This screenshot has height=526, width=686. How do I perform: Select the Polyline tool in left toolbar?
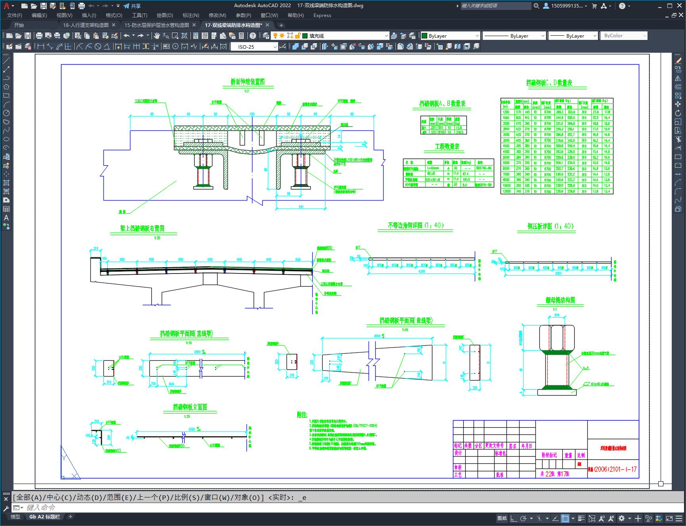tap(6, 78)
